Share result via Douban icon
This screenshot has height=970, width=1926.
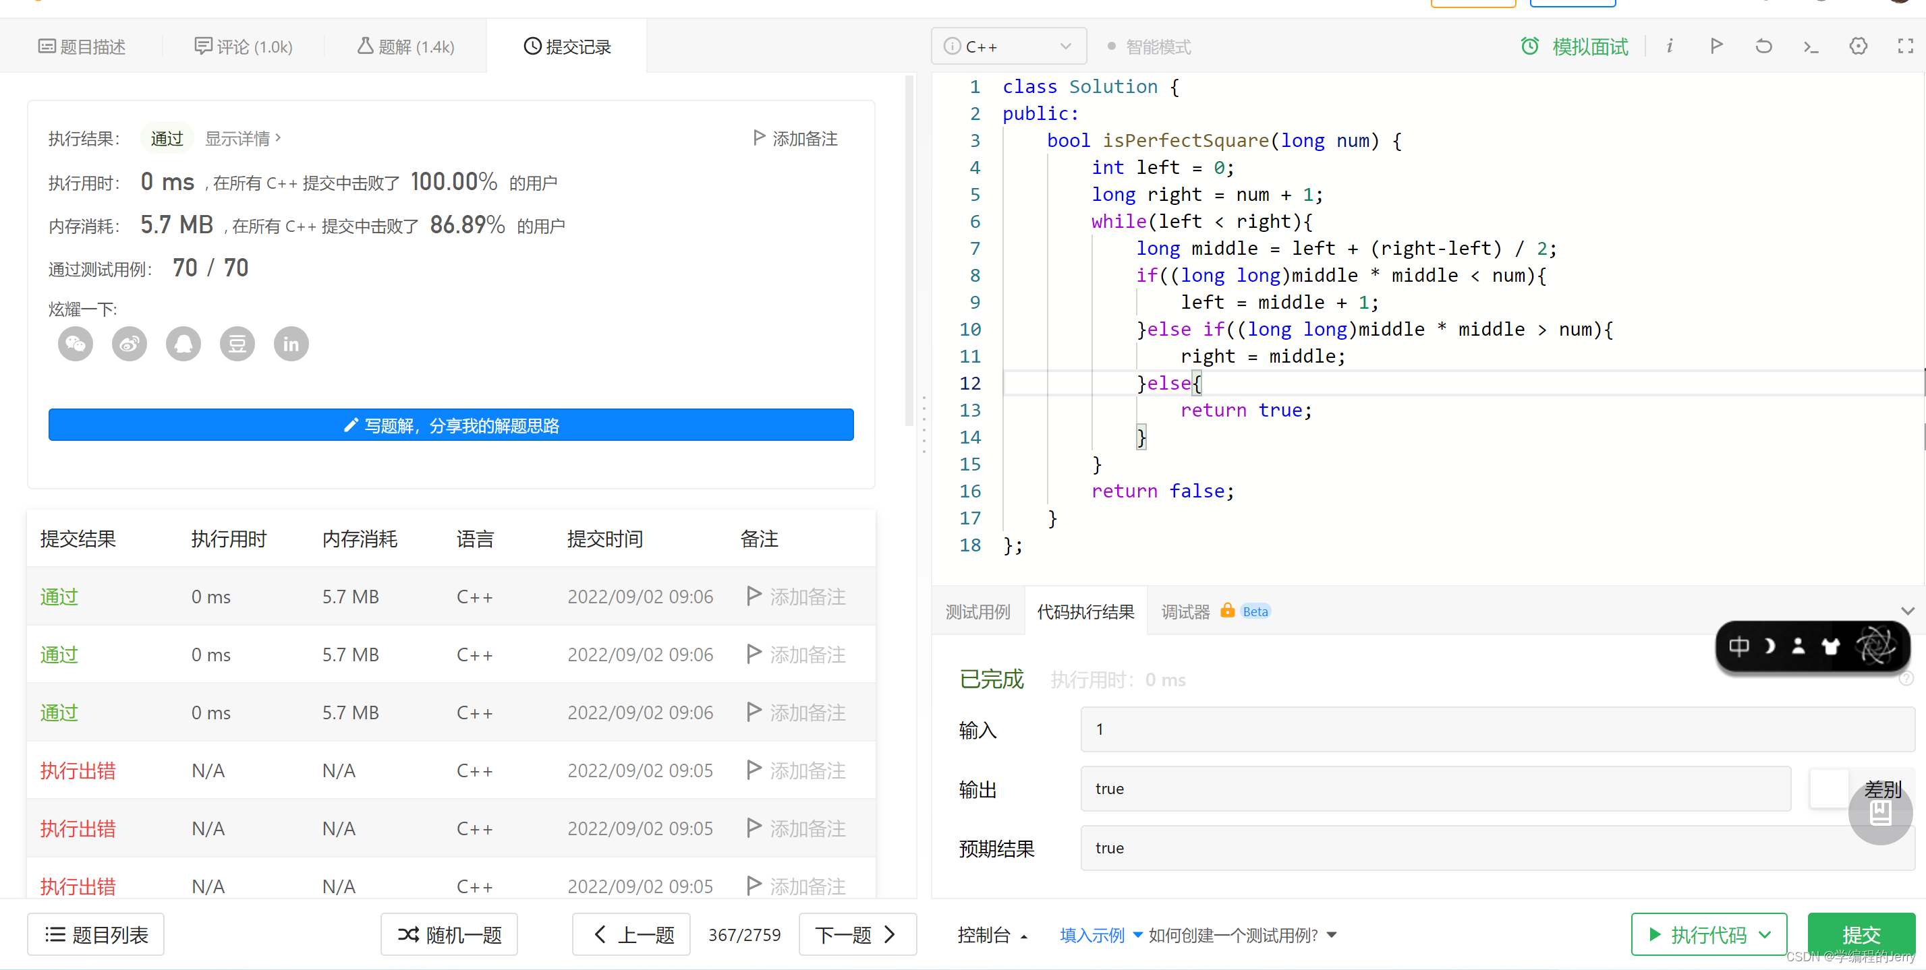[237, 344]
